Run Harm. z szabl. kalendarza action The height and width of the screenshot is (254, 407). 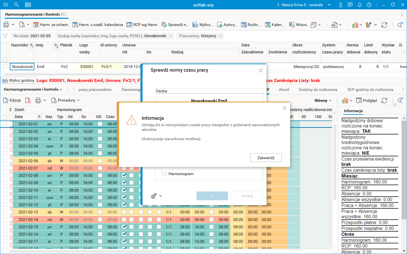pyautogui.click(x=98, y=25)
